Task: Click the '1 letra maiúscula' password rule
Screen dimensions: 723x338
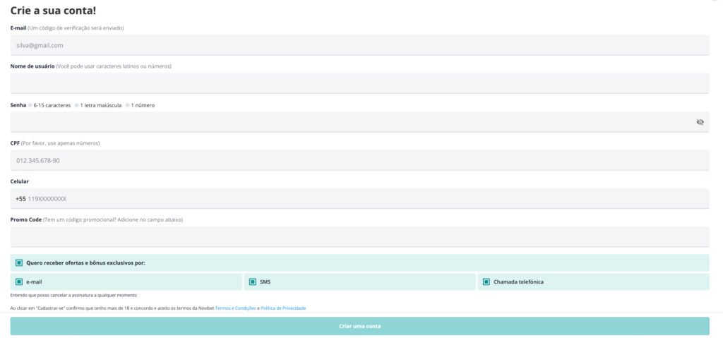Action: 101,106
